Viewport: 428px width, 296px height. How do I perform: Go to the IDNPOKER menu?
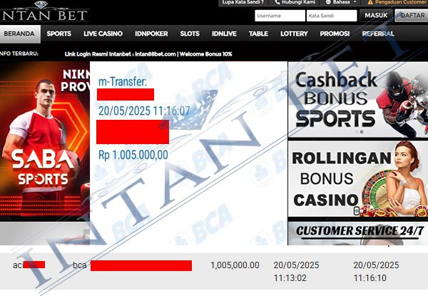tap(151, 34)
